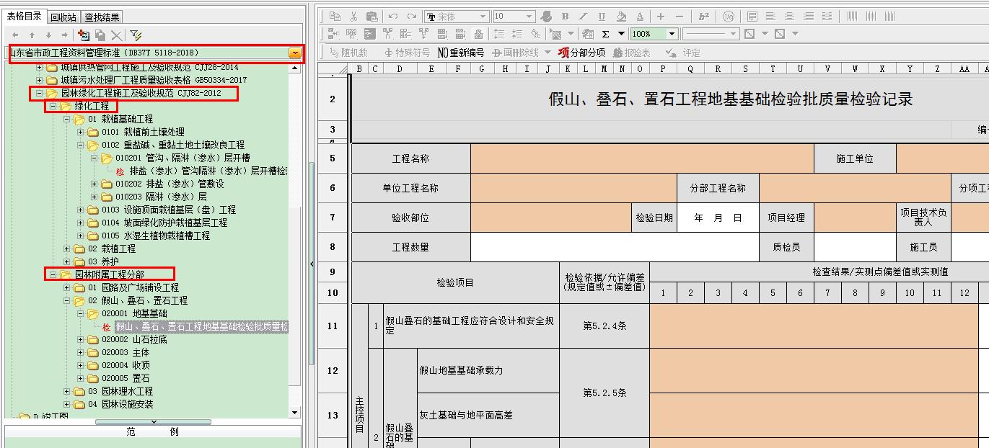Click the cut scissors icon
The height and width of the screenshot is (448, 989).
[x=353, y=17]
